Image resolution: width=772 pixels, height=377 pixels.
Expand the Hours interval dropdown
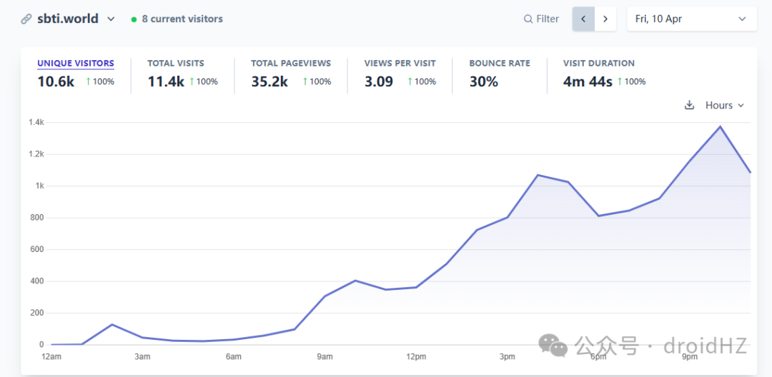pyautogui.click(x=725, y=105)
